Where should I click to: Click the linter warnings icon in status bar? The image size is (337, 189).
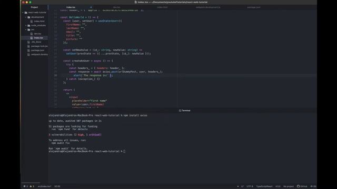point(31,186)
